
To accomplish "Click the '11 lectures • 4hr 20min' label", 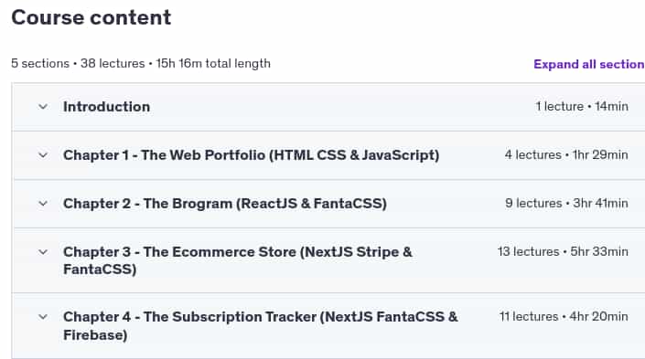I will (564, 317).
